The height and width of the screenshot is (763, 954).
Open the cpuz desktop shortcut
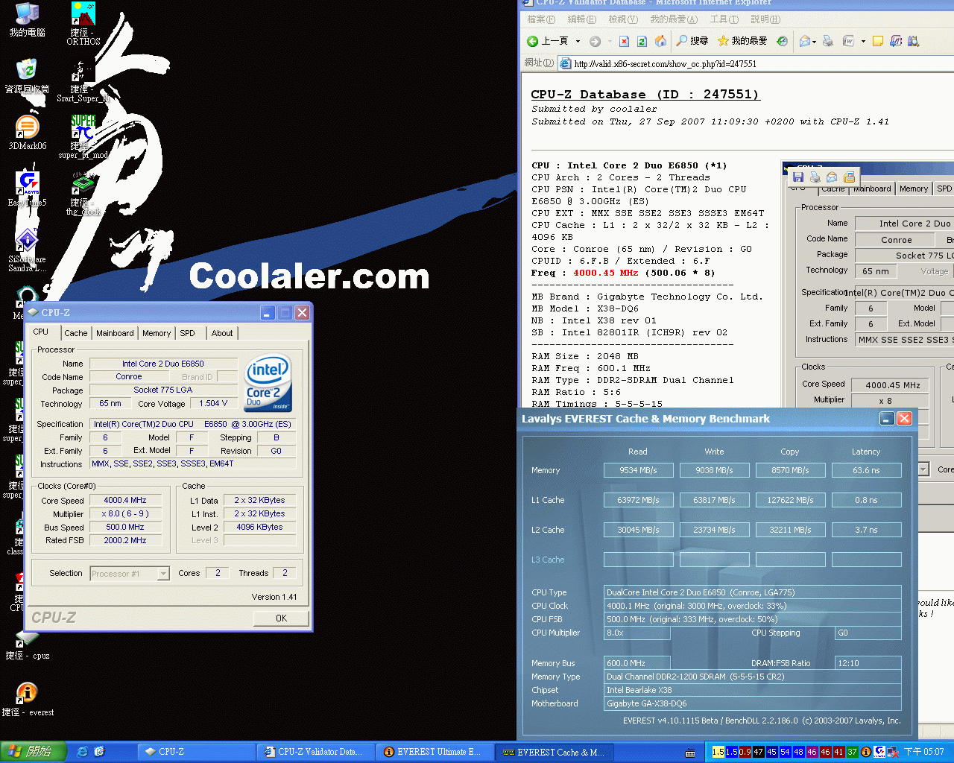pyautogui.click(x=28, y=643)
